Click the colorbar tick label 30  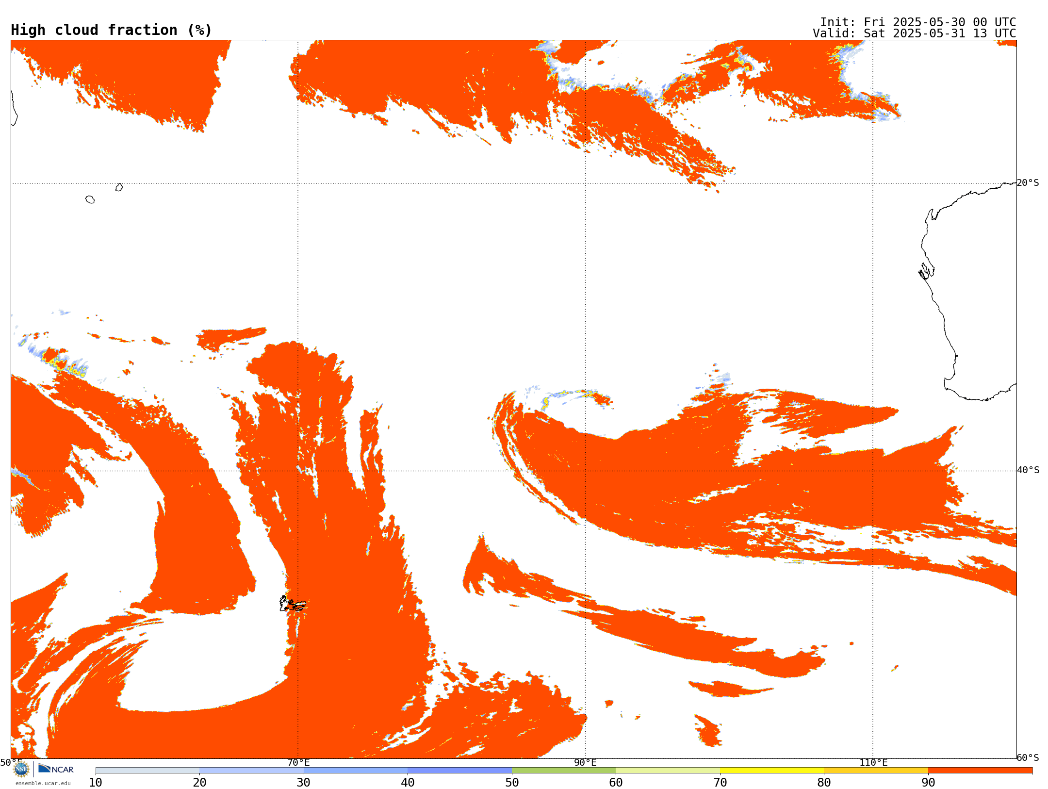(304, 783)
